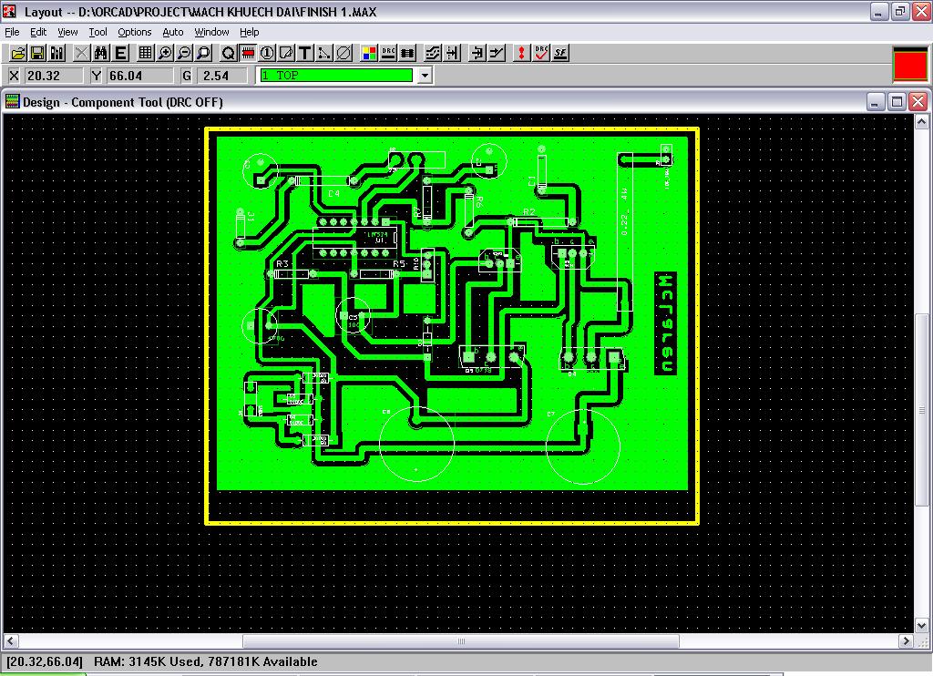Click the Zoom All magnifier icon

[x=204, y=54]
